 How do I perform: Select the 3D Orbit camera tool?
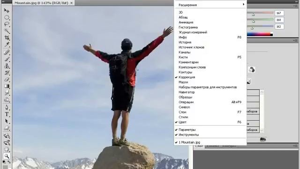pos(7,143)
